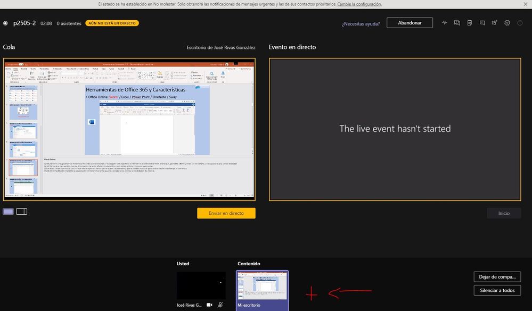The image size is (532, 311).
Task: Open the meeting notes icon
Action: pyautogui.click(x=470, y=23)
